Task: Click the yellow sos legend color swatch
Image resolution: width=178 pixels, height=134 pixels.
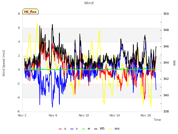Action: click(x=110, y=129)
